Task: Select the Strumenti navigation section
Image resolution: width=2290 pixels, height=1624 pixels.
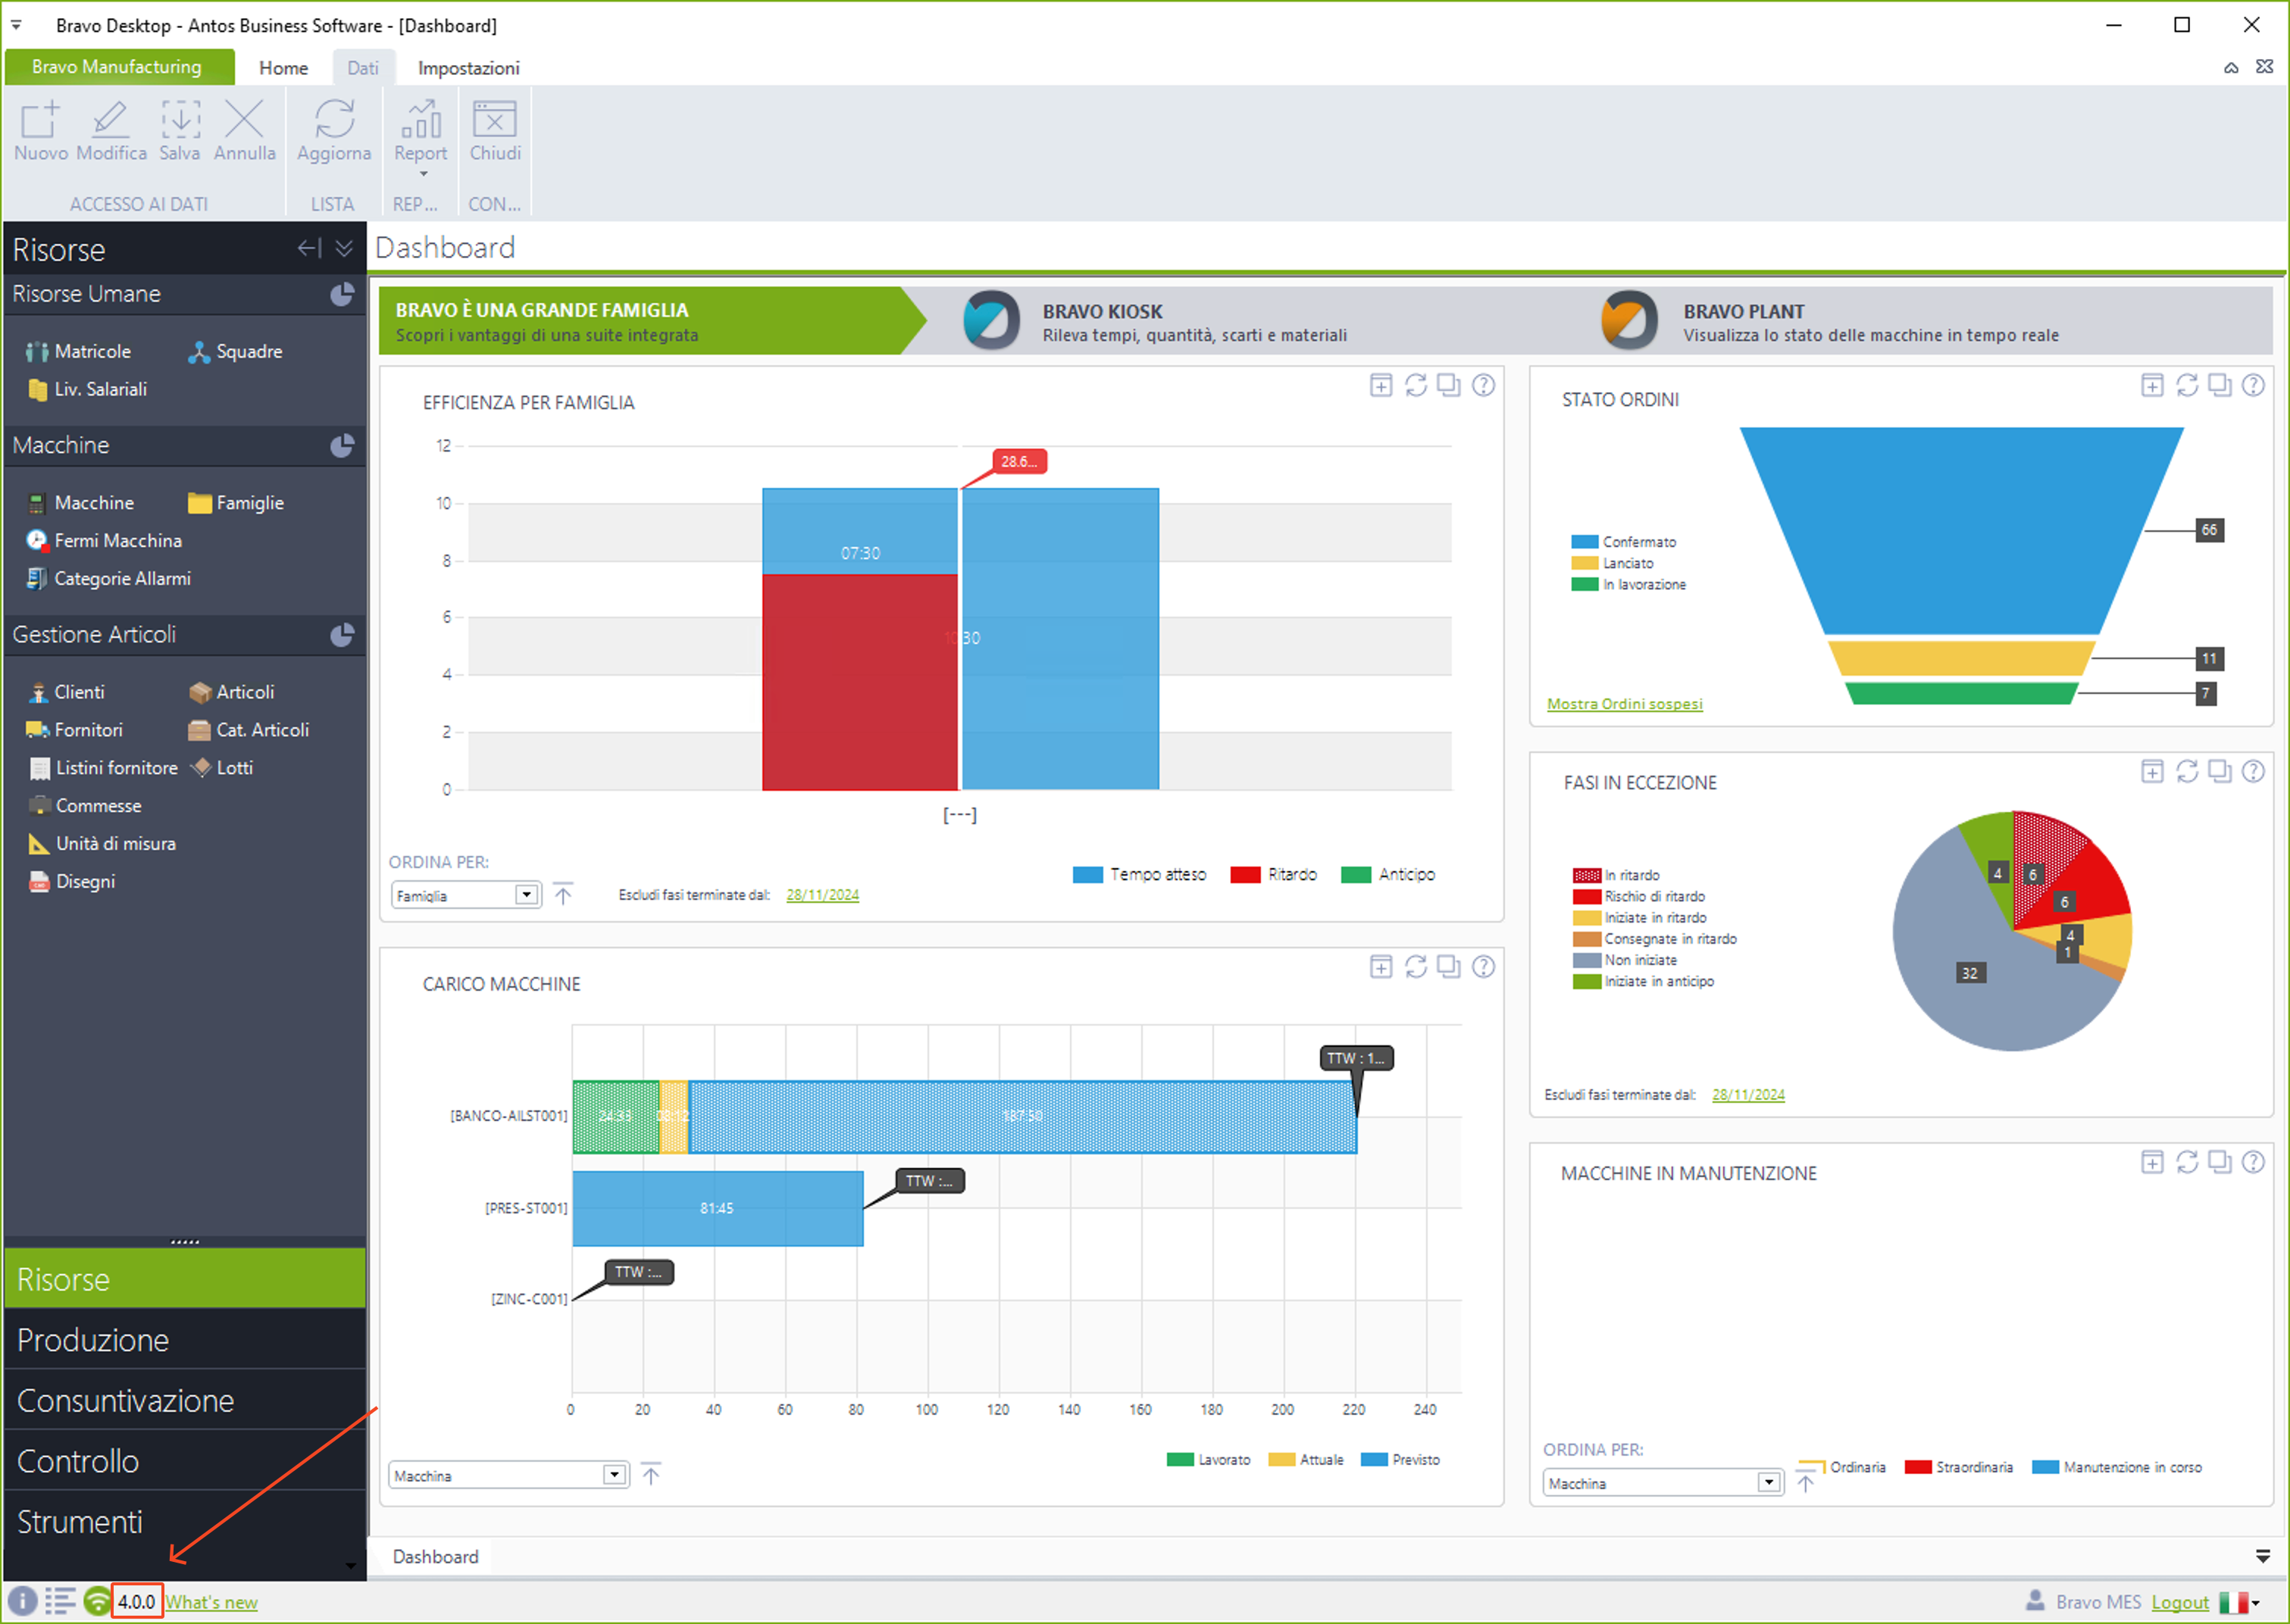Action: pyautogui.click(x=185, y=1521)
